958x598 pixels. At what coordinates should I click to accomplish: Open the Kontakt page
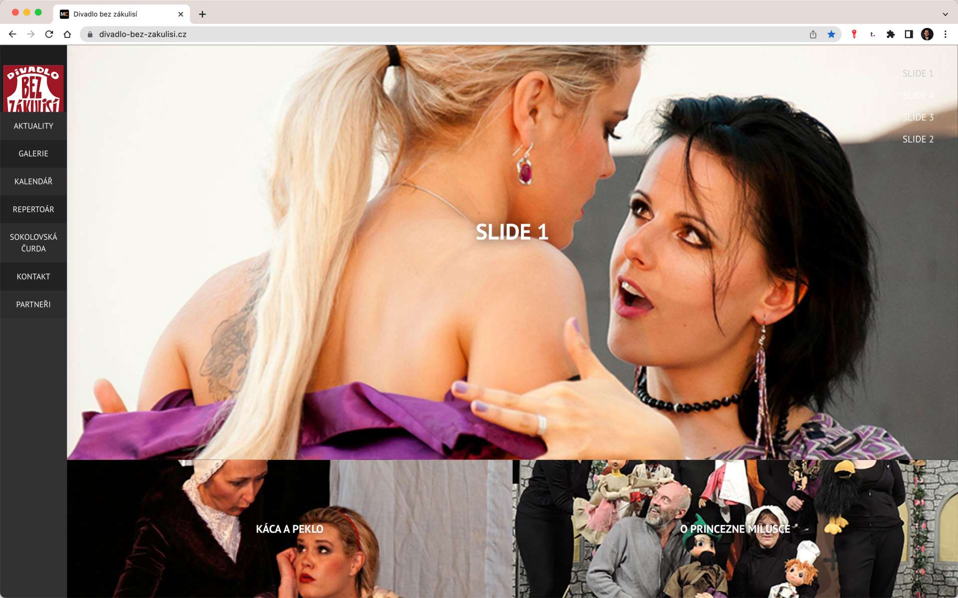[33, 277]
